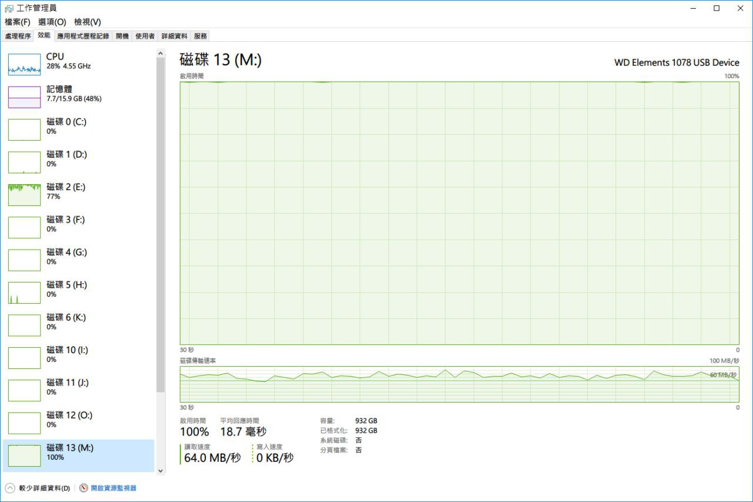This screenshot has width=753, height=502.
Task: Minimize the Task Manager window
Action: pyautogui.click(x=694, y=8)
